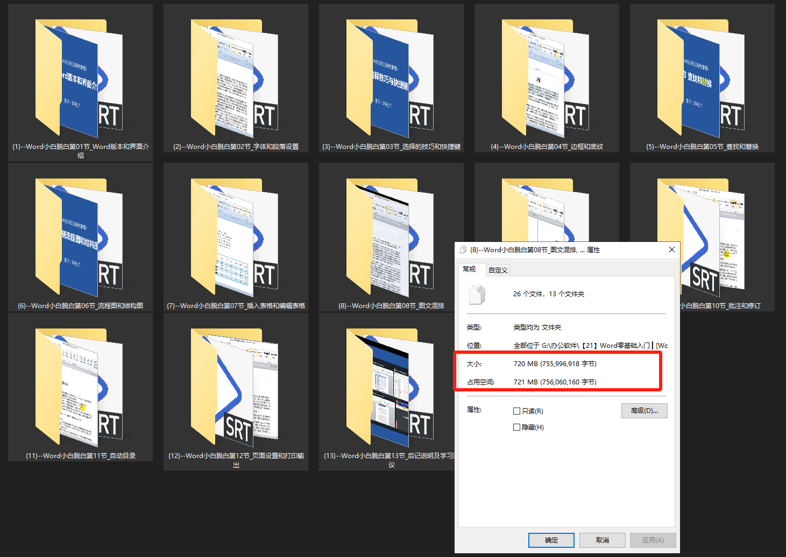Click label {4}--Word小白脱白第04节_边框和底纹

point(547,146)
